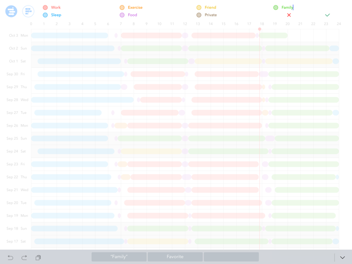
Task: Select the Private category label
Action: pyautogui.click(x=211, y=15)
